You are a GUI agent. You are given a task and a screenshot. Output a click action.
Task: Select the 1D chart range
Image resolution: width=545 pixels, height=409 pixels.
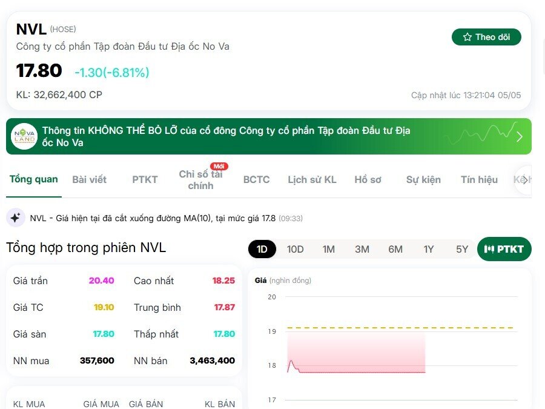click(x=262, y=249)
